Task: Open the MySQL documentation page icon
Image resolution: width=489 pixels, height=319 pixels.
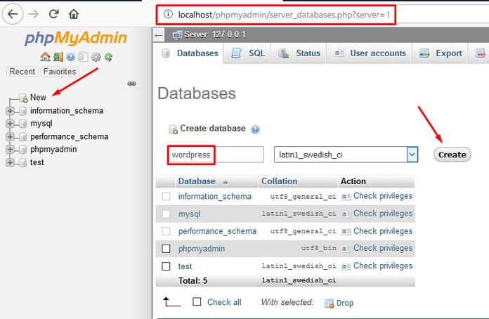Action: coord(83,57)
